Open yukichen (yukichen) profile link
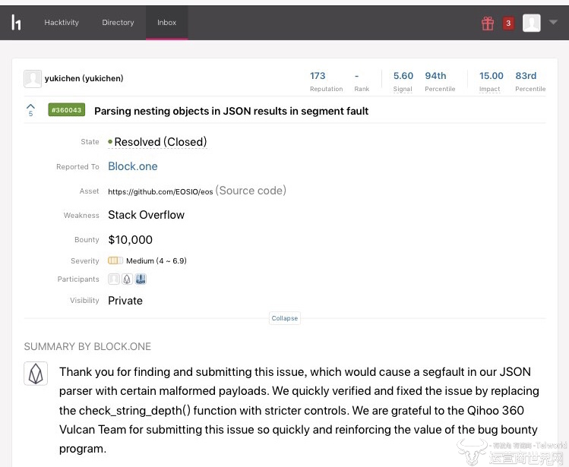The image size is (569, 467). [84, 78]
